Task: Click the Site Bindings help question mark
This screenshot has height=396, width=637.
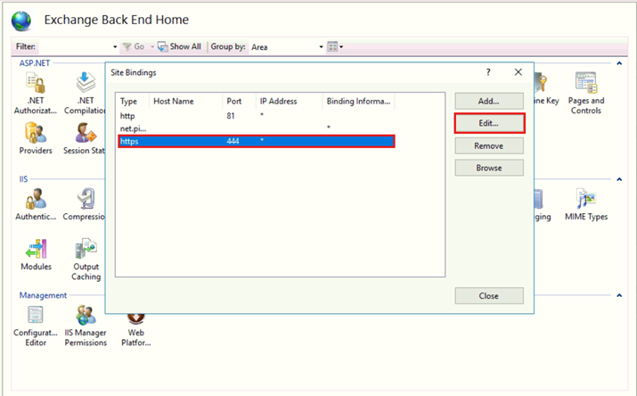Action: pyautogui.click(x=488, y=72)
